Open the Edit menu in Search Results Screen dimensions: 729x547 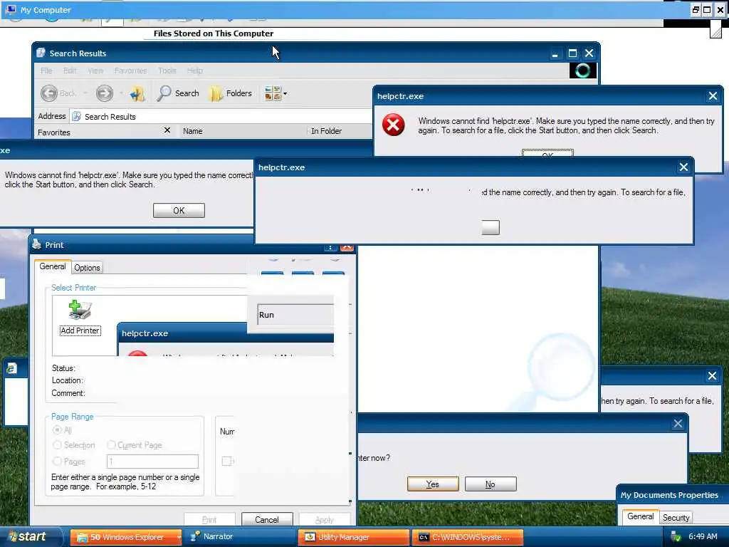click(70, 71)
